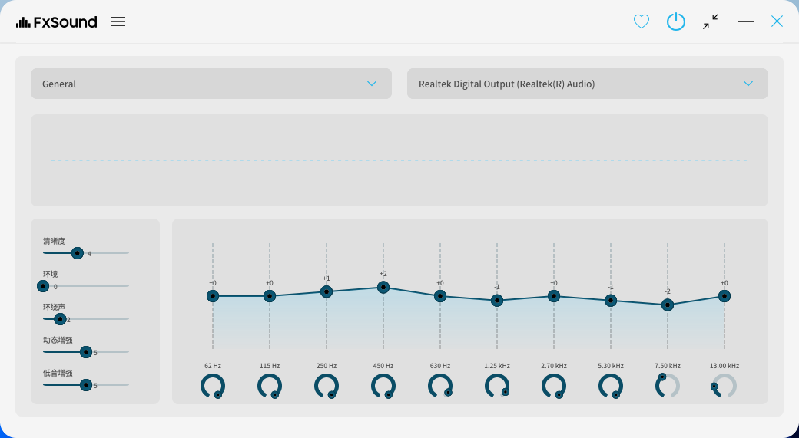Image resolution: width=799 pixels, height=438 pixels.
Task: Click the FxSound logo
Action: pyautogui.click(x=57, y=22)
